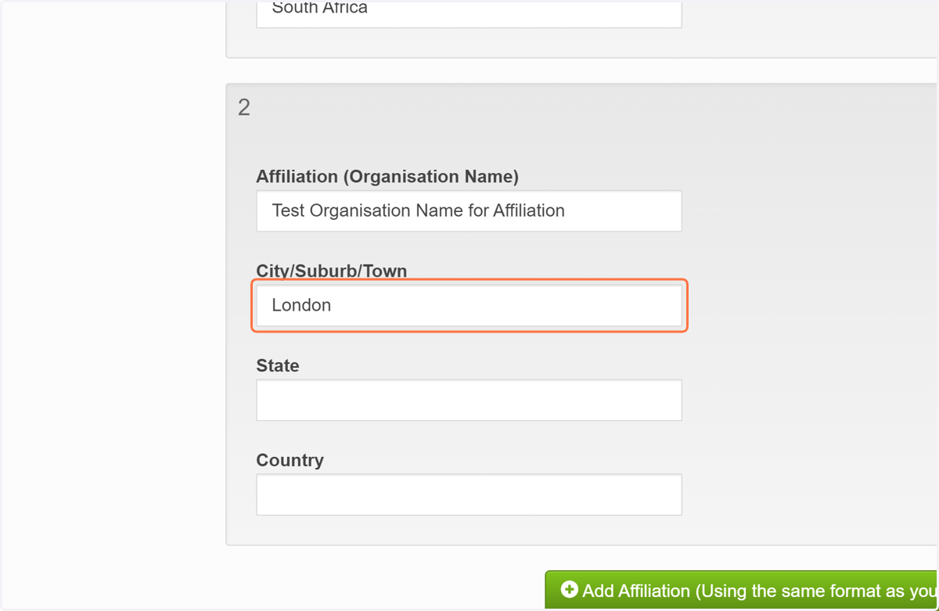Focus the empty Country input field in affiliation 2
This screenshot has width=939, height=611.
pyautogui.click(x=469, y=494)
